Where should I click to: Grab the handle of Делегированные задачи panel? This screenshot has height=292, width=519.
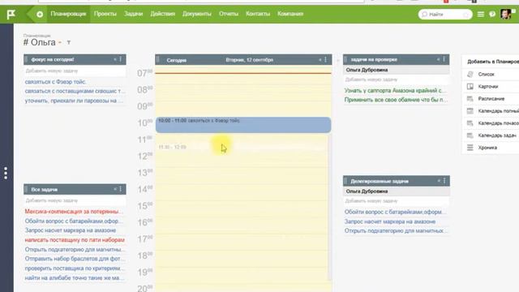coord(345,181)
